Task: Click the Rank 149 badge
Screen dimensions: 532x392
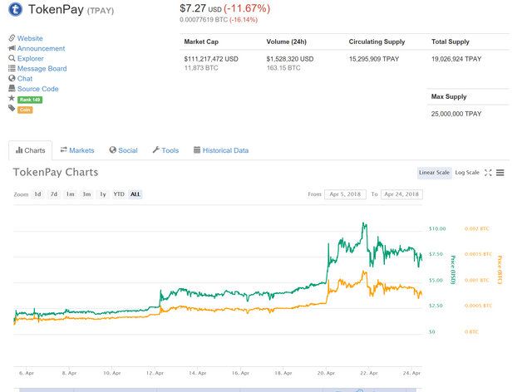Action: [x=30, y=100]
